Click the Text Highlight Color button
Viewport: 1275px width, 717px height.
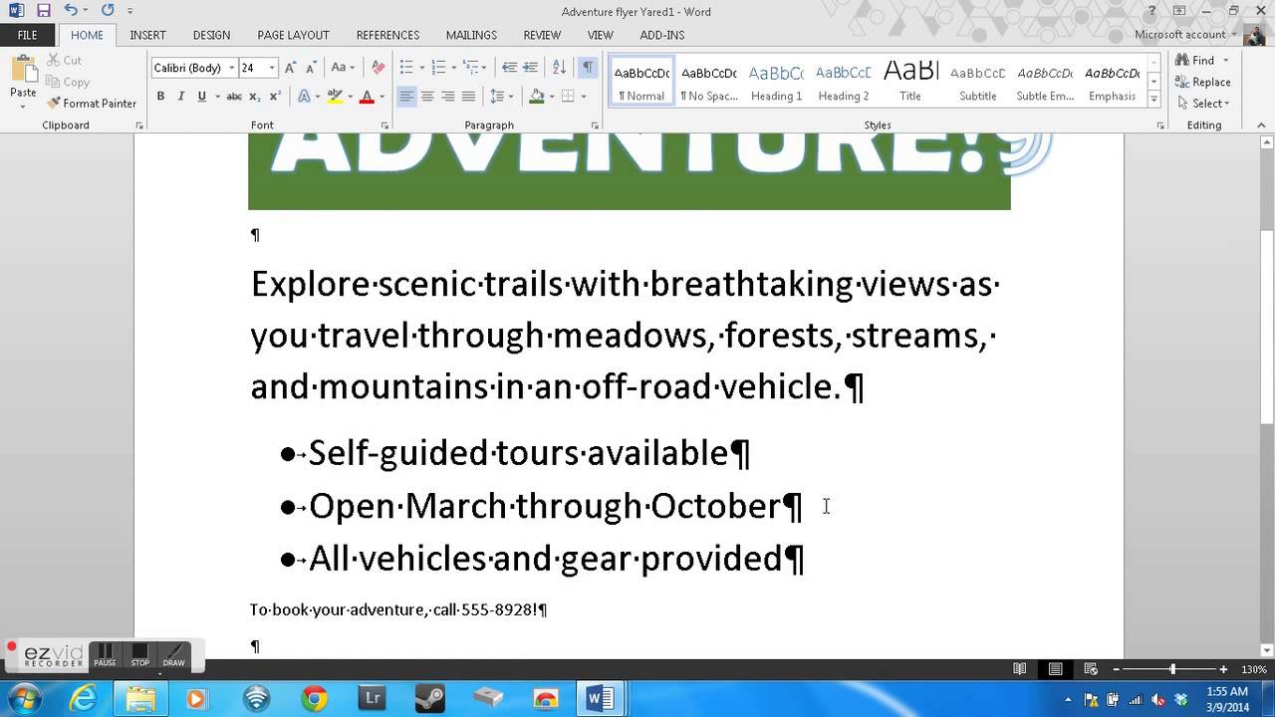coord(335,97)
